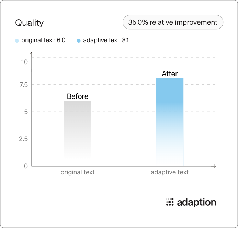Click the 2.5 tick label on y-axis
This screenshot has height=228, width=238.
(x=23, y=139)
